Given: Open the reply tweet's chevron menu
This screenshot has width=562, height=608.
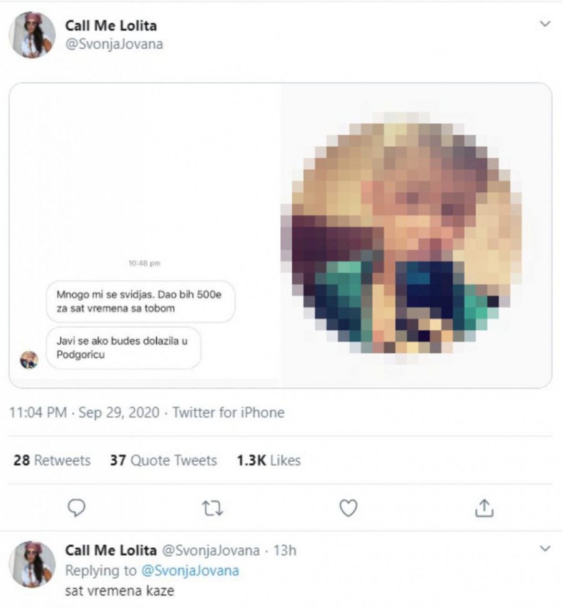Looking at the screenshot, I should click(x=545, y=549).
